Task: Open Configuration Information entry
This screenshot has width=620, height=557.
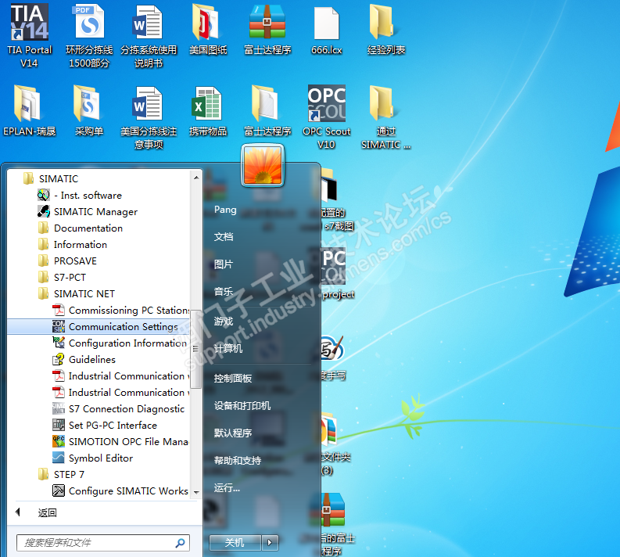Action: click(x=120, y=343)
